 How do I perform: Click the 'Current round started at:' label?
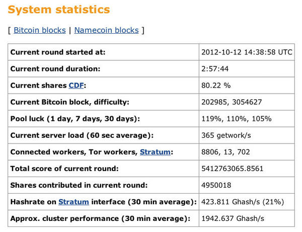(58, 52)
